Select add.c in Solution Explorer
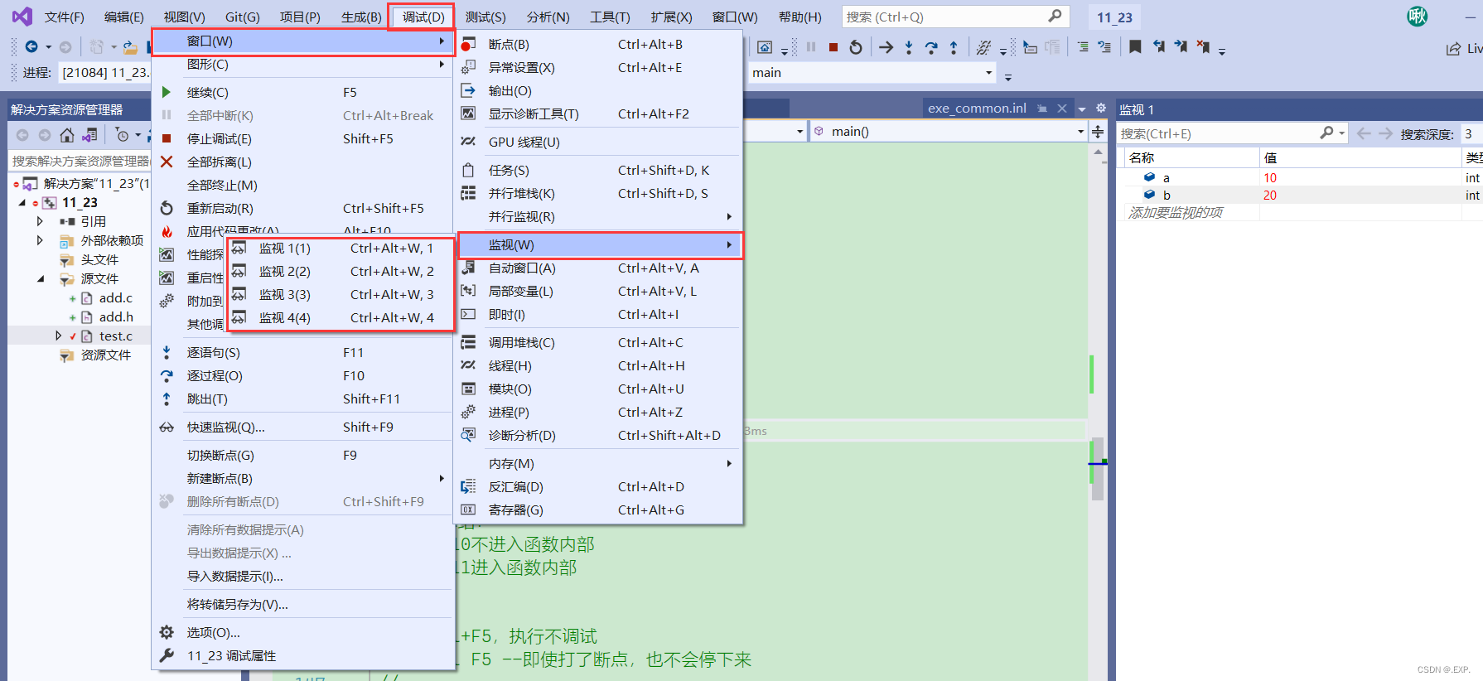 click(x=115, y=298)
